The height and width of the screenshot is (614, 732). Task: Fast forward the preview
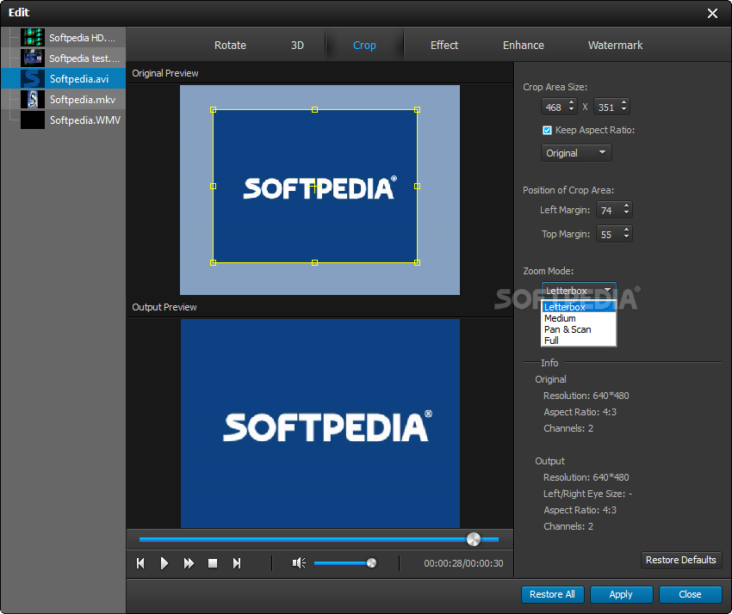pyautogui.click(x=189, y=563)
